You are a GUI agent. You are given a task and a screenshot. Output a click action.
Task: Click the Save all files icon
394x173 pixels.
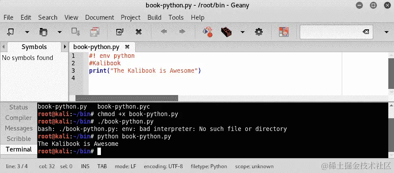(95, 32)
